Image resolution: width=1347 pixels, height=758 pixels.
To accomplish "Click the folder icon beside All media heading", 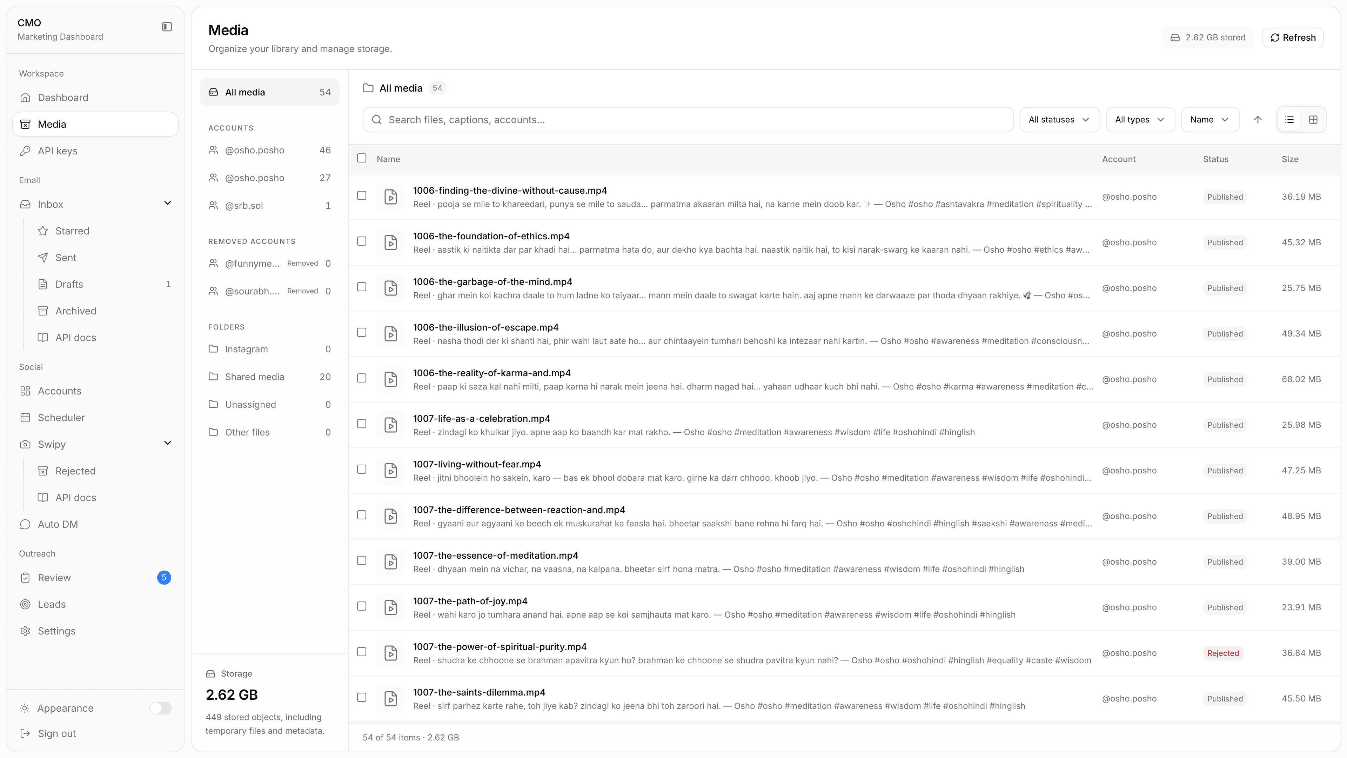I will (x=368, y=88).
